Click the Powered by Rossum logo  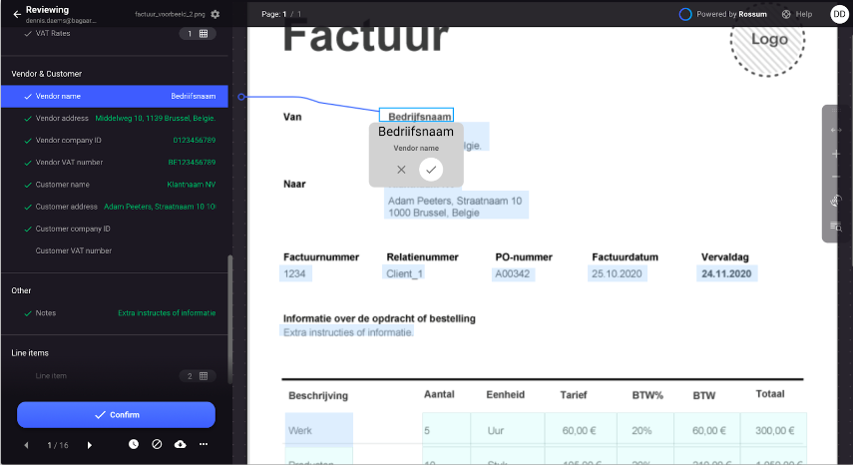685,14
